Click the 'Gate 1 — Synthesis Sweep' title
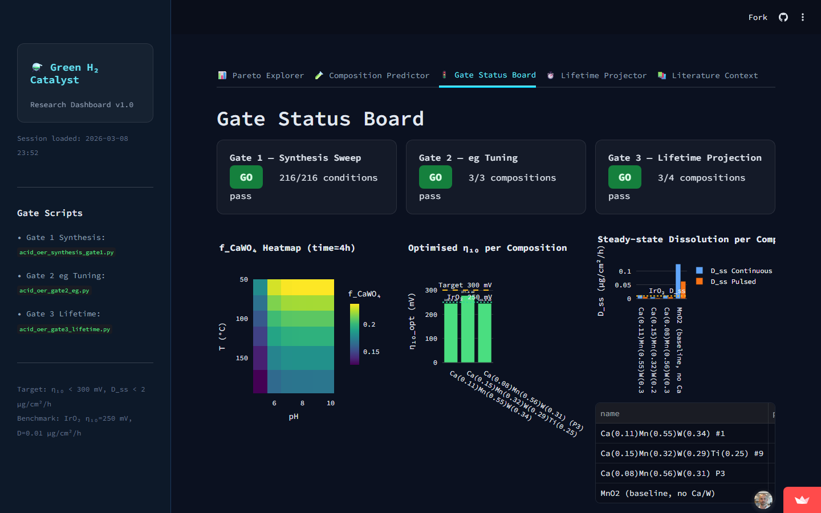The image size is (821, 513). click(x=295, y=158)
